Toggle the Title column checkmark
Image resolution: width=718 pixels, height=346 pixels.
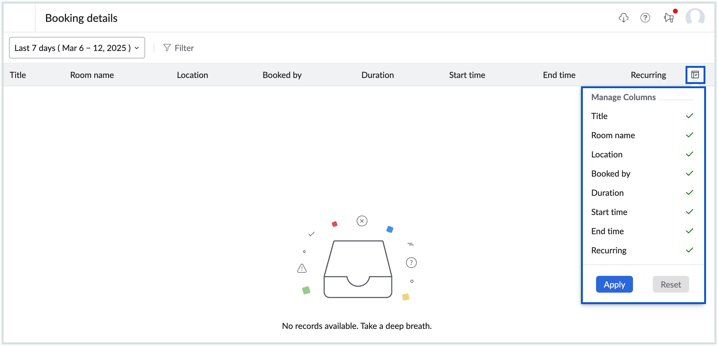(x=689, y=116)
